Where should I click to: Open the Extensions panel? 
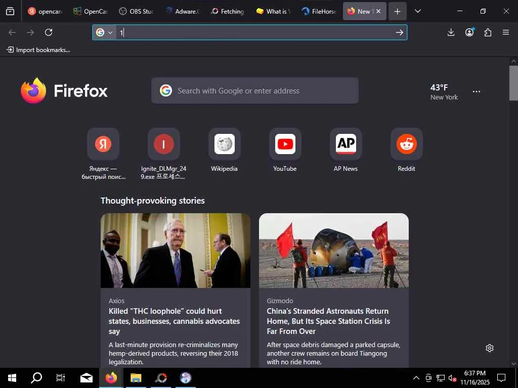pyautogui.click(x=488, y=32)
